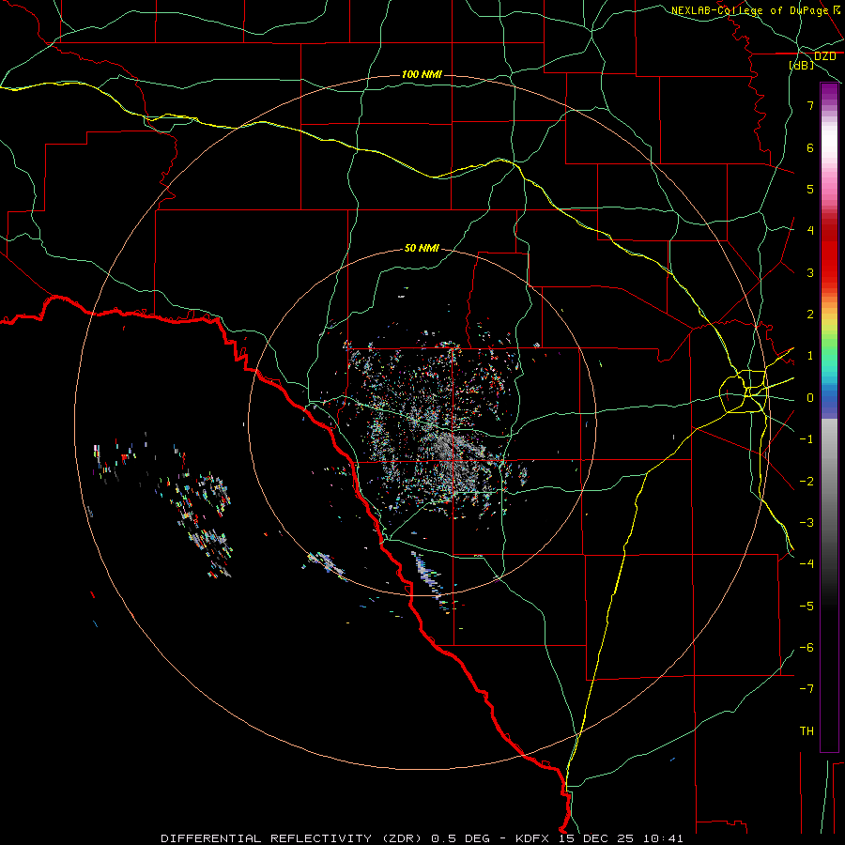This screenshot has width=845, height=845.
Task: Click the '5' value on color scale
Action: pos(810,189)
